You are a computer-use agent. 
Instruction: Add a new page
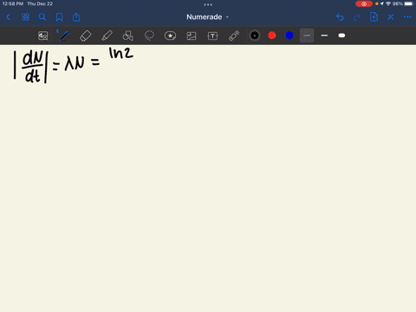point(374,17)
